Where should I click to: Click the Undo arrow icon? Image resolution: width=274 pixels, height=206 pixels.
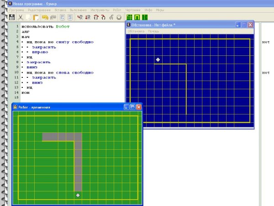(x=45, y=17)
